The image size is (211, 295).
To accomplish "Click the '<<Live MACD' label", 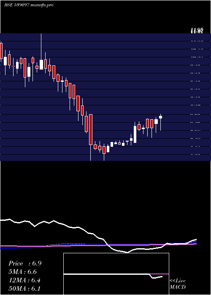I will 178,284.
